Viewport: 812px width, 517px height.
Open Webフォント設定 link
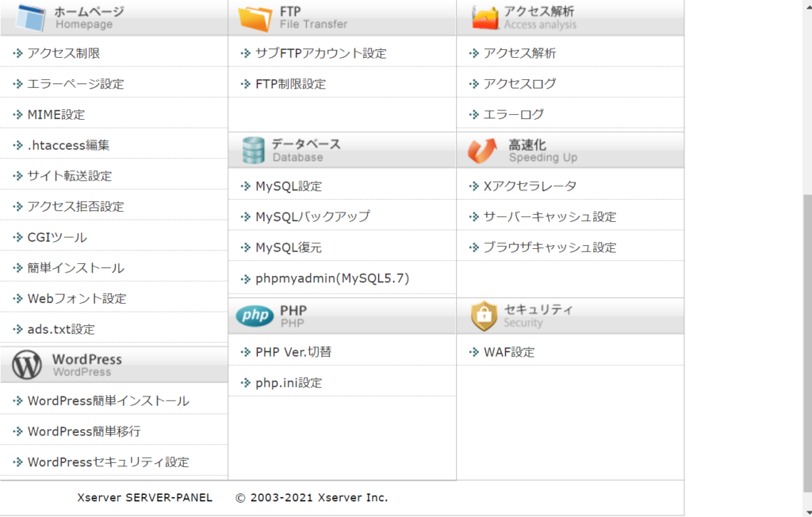tap(77, 298)
